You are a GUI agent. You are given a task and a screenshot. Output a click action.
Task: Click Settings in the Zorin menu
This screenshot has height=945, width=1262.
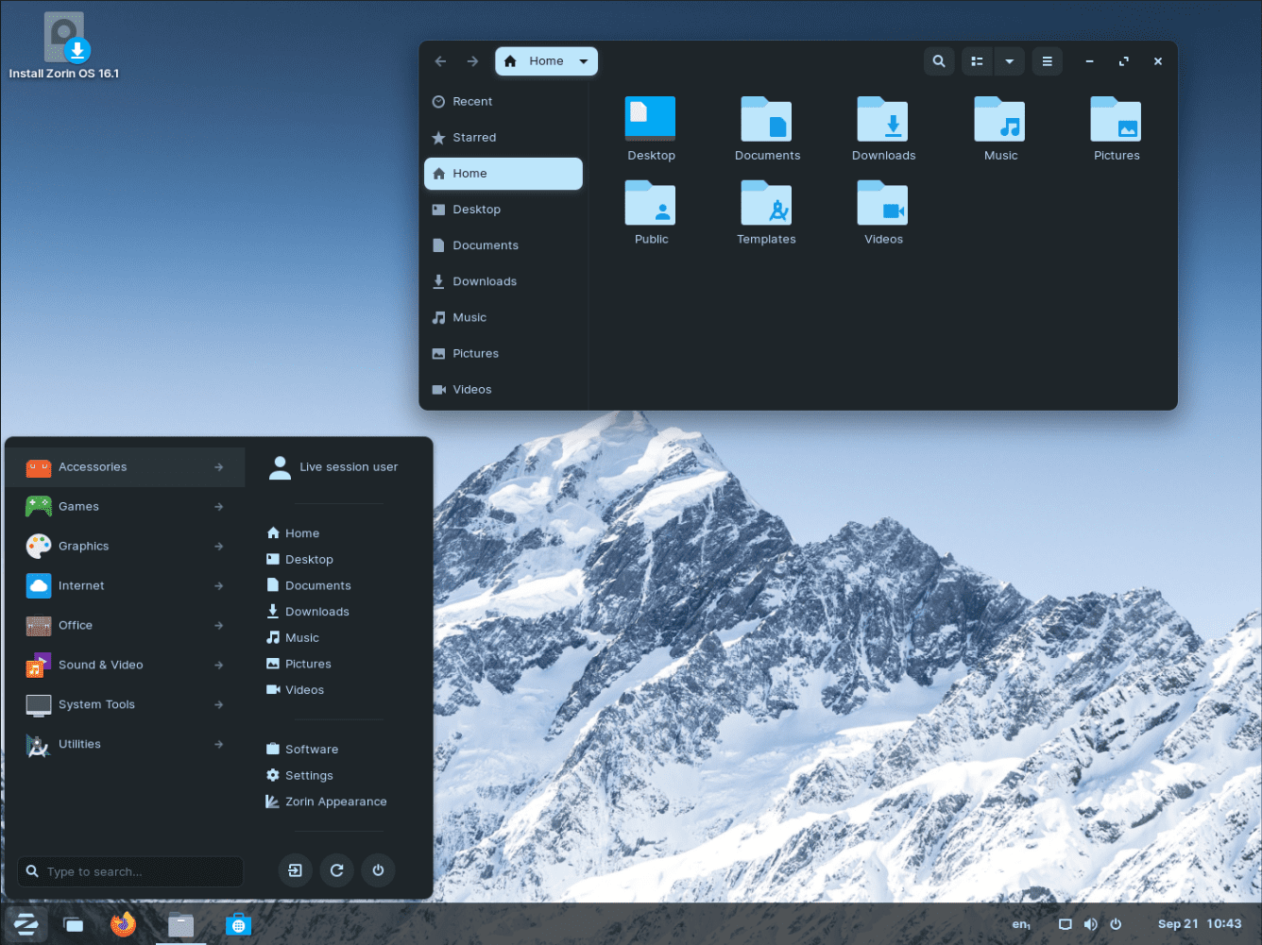click(x=308, y=775)
